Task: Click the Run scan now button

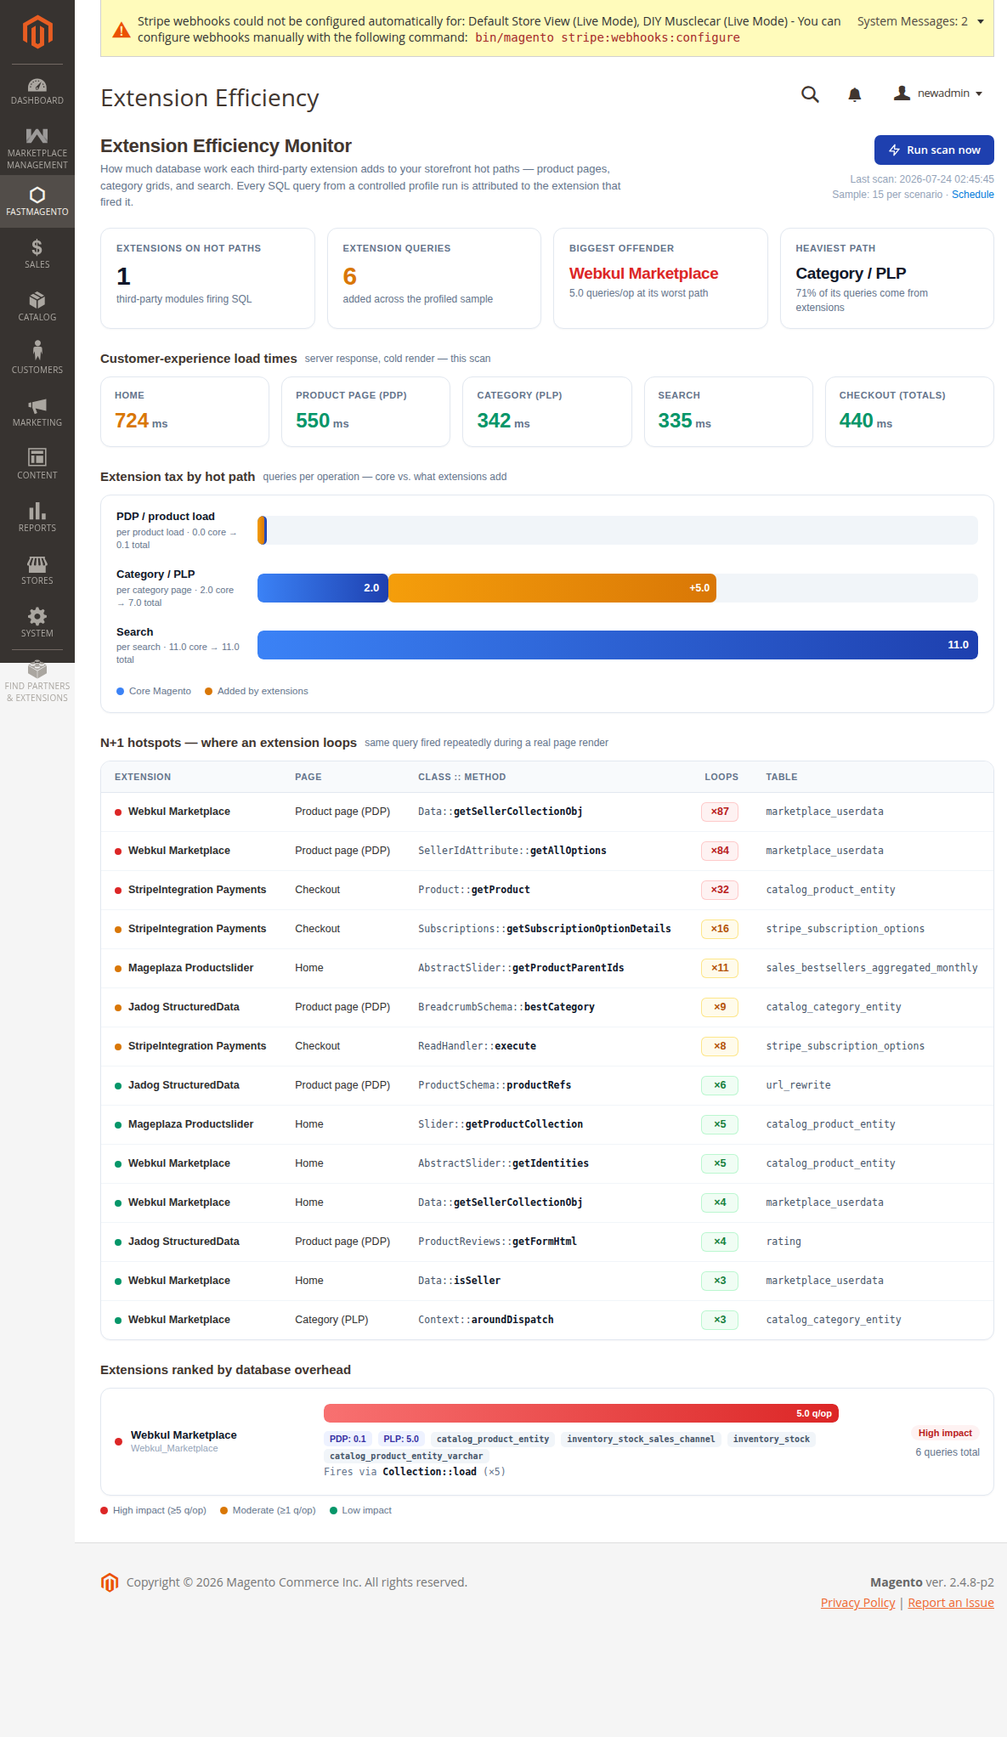Action: click(934, 150)
